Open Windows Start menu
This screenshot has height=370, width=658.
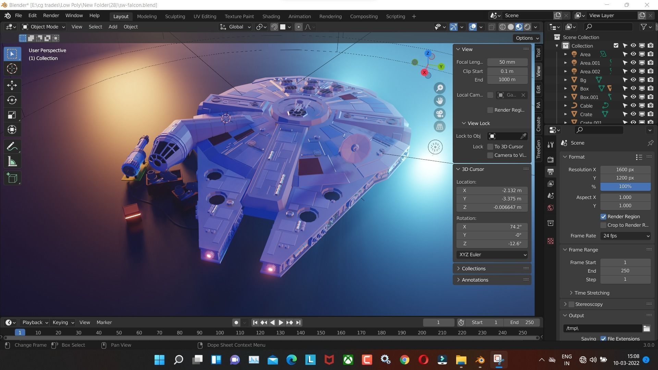pyautogui.click(x=159, y=360)
